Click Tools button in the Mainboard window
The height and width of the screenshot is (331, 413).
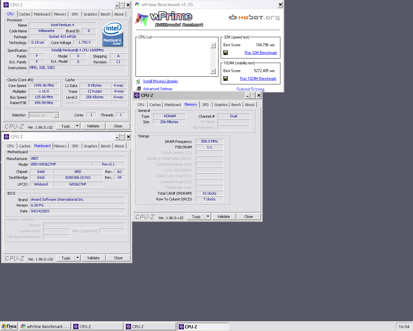(x=66, y=258)
